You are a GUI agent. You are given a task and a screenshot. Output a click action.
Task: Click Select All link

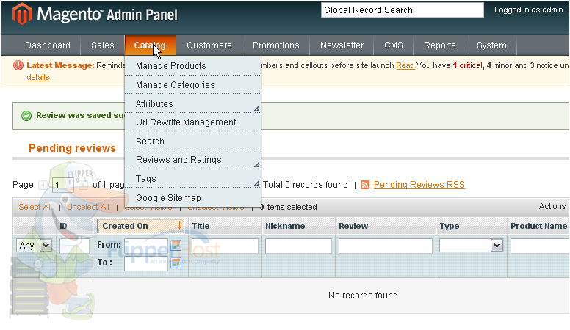coord(35,207)
